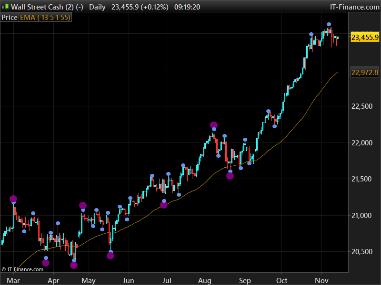381x285 pixels.
Task: Click the 22,972.8 EMA value label
Action: pos(365,72)
